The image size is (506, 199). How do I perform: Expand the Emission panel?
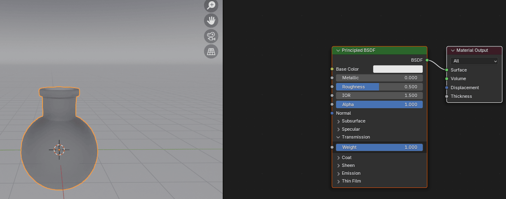[339, 174]
